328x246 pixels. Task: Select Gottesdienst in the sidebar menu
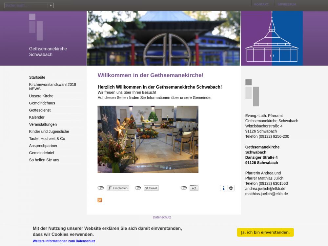pos(40,110)
